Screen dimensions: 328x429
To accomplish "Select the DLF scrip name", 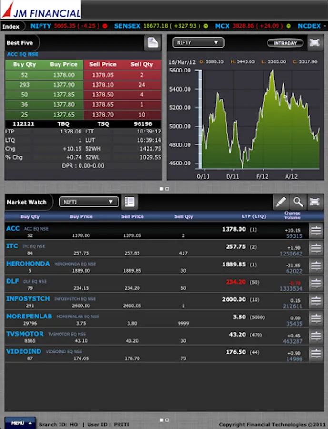I will (12, 281).
